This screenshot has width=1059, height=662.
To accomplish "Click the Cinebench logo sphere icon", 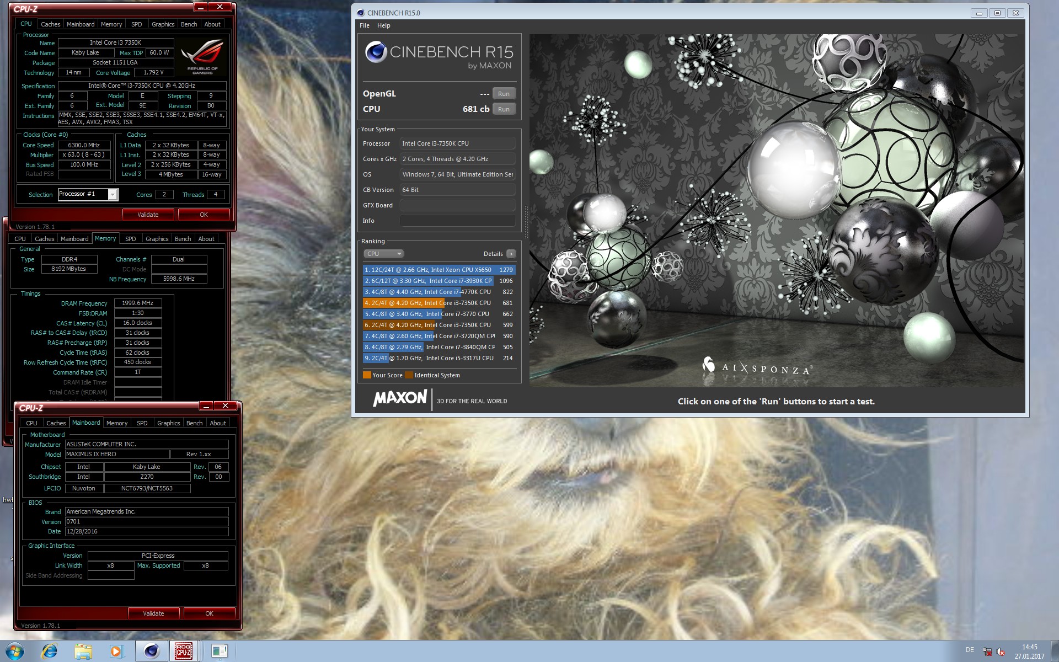I will click(x=376, y=52).
